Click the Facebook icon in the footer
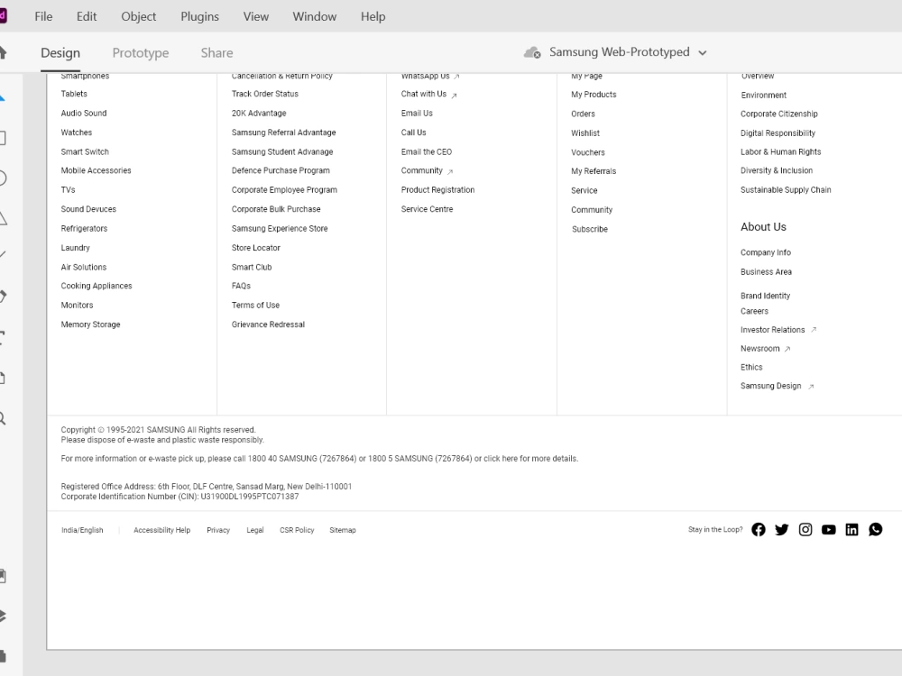 [759, 529]
